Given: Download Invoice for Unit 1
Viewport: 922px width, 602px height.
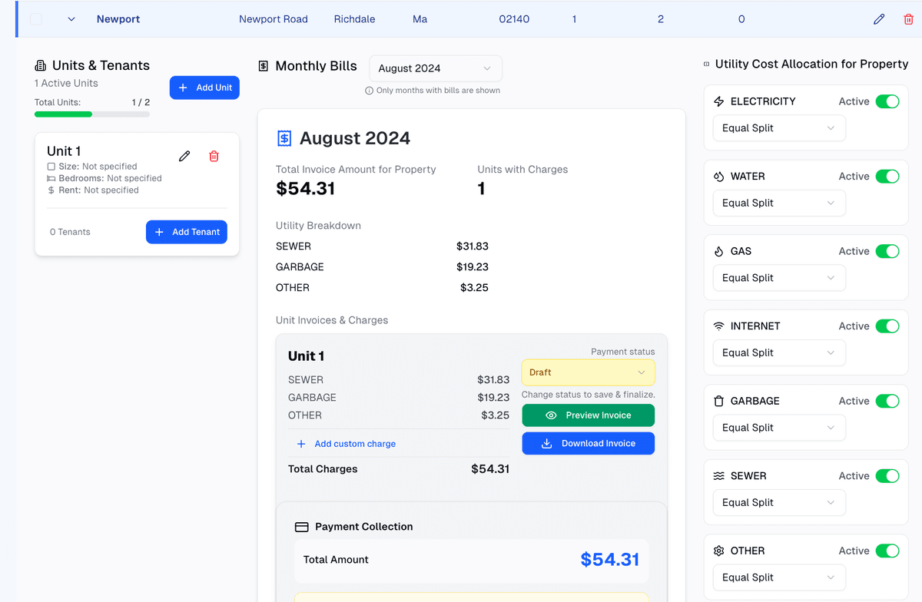Looking at the screenshot, I should coord(589,444).
